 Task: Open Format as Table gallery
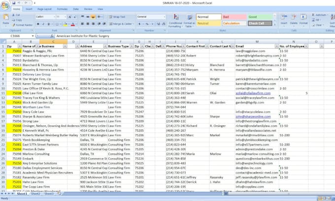189,21
